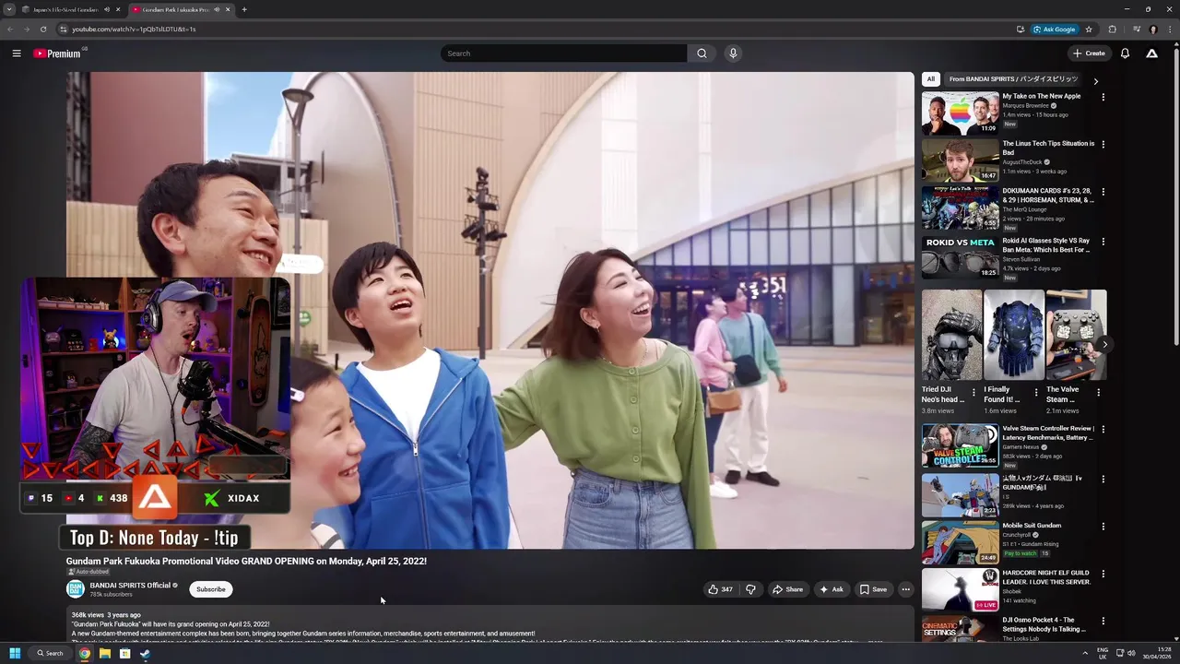Open the YouTube guide hamburger menu
Viewport: 1180px width, 664px height.
[x=17, y=53]
